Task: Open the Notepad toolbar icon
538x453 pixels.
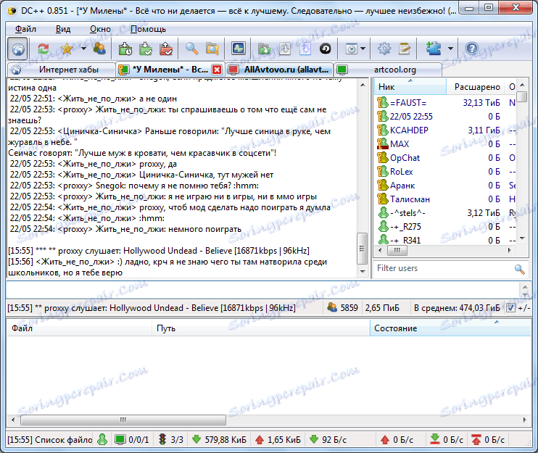Action: (x=405, y=49)
